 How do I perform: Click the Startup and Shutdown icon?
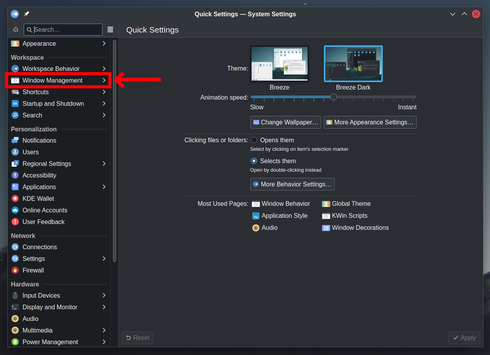click(15, 103)
